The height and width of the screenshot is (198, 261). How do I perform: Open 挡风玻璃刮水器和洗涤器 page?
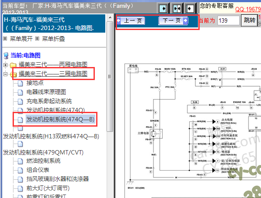[x=57, y=179]
